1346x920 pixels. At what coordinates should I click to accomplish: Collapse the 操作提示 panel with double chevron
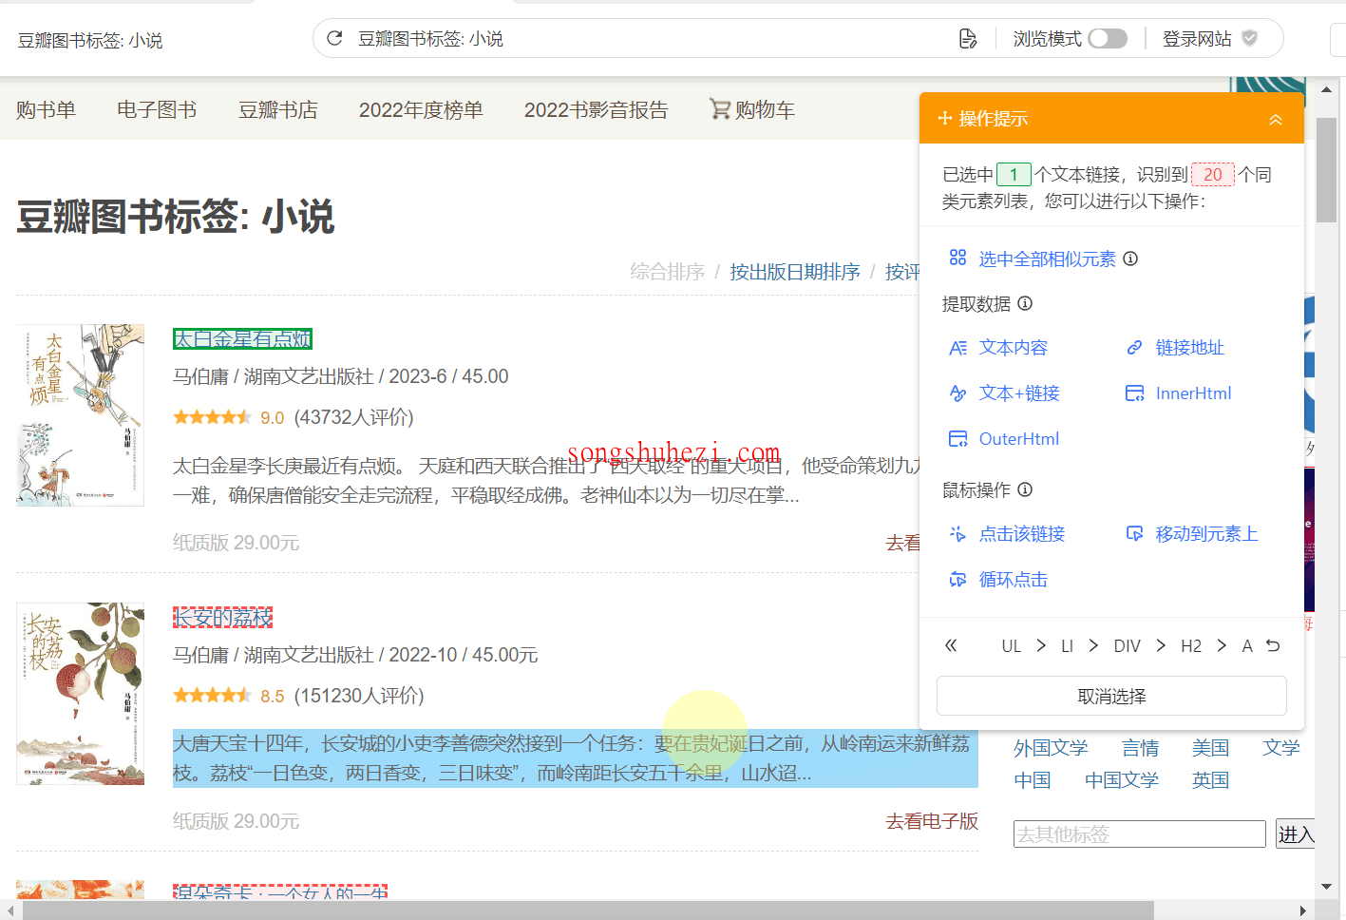(x=1276, y=119)
